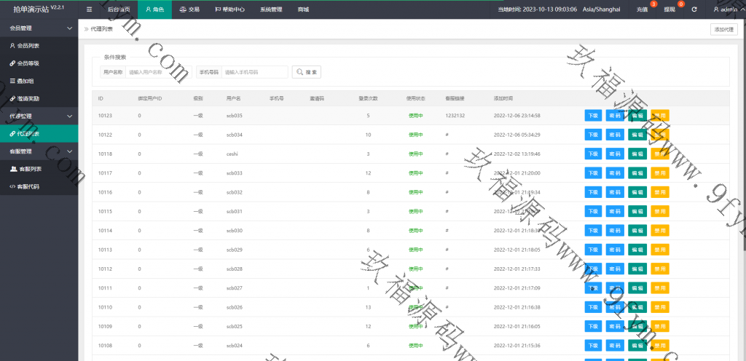This screenshot has width=746, height=361.
Task: Click the hamburger sidebar collapse icon
Action: tap(89, 9)
